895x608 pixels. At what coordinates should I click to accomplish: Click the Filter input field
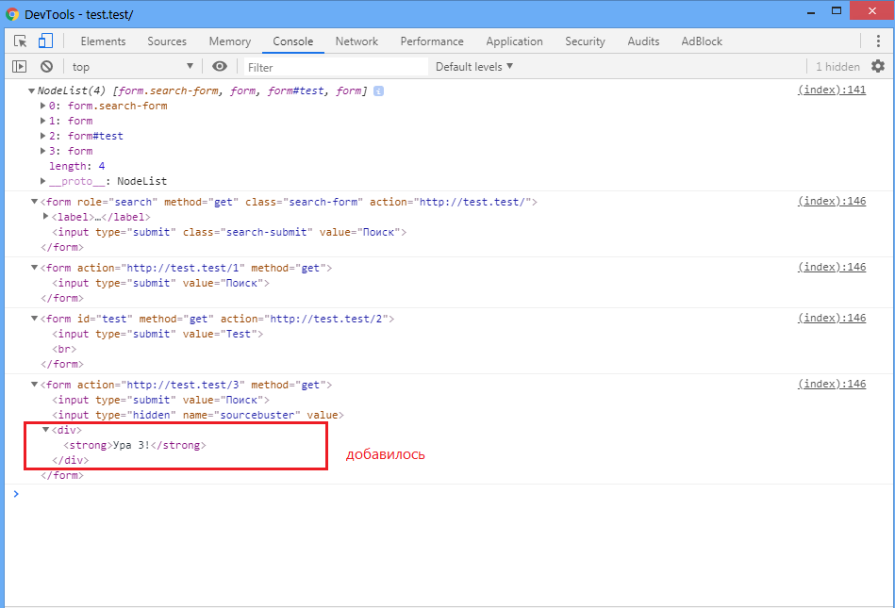coord(336,67)
